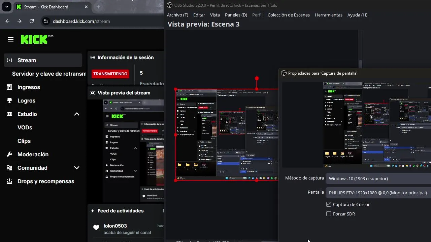Open OBS Colección de Escenas menu
Viewport: 431px width, 242px height.
pyautogui.click(x=289, y=15)
